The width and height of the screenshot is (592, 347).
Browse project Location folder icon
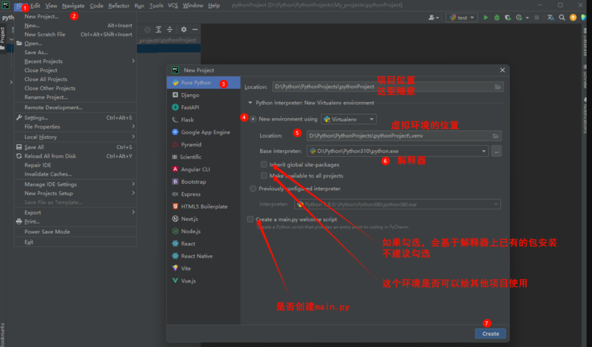click(x=497, y=87)
